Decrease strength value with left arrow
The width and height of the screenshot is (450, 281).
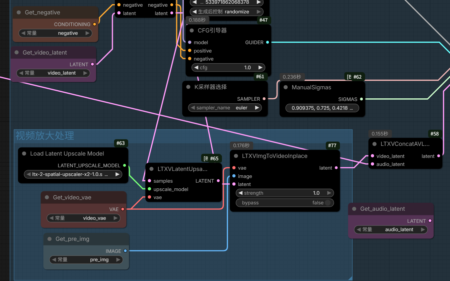coord(240,193)
